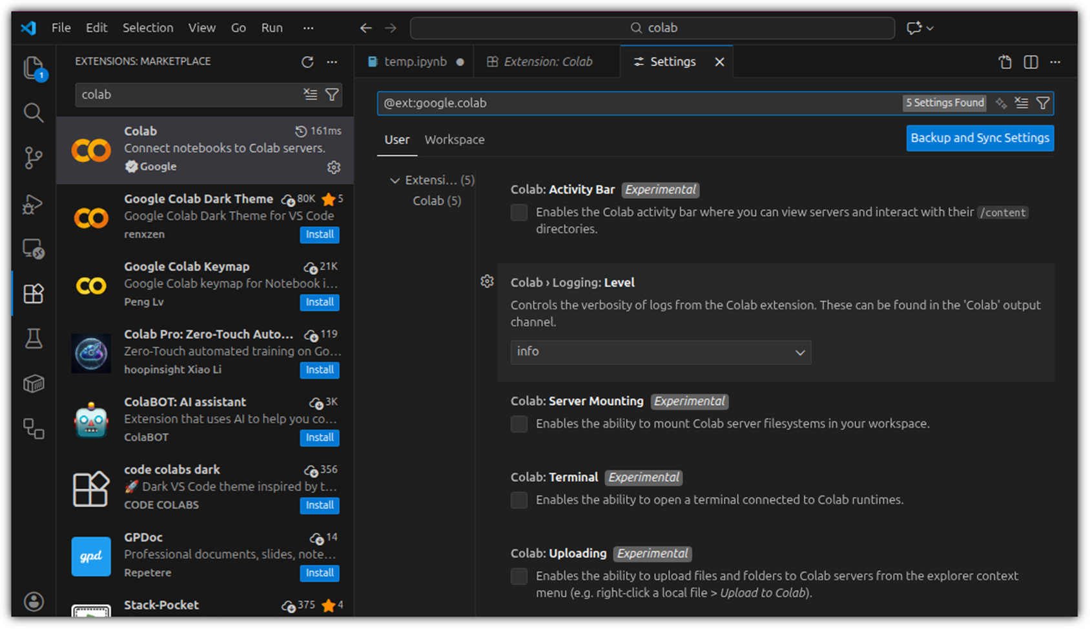Open gear menu for Logging Level setting
Image resolution: width=1090 pixels, height=629 pixels.
[488, 281]
